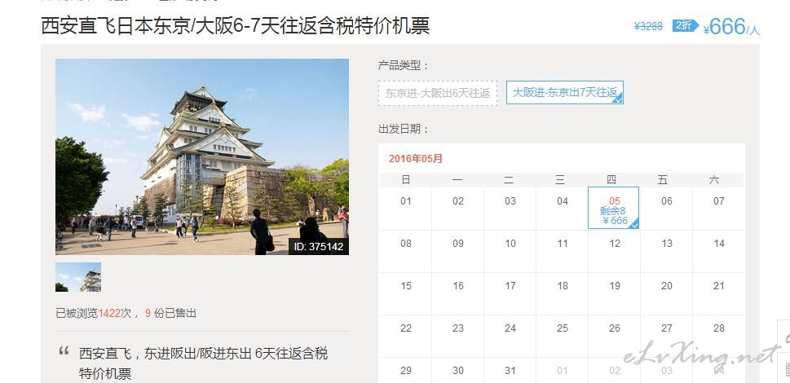790x383 pixels.
Task: Click the opening quotation mark icon
Action: click(64, 350)
